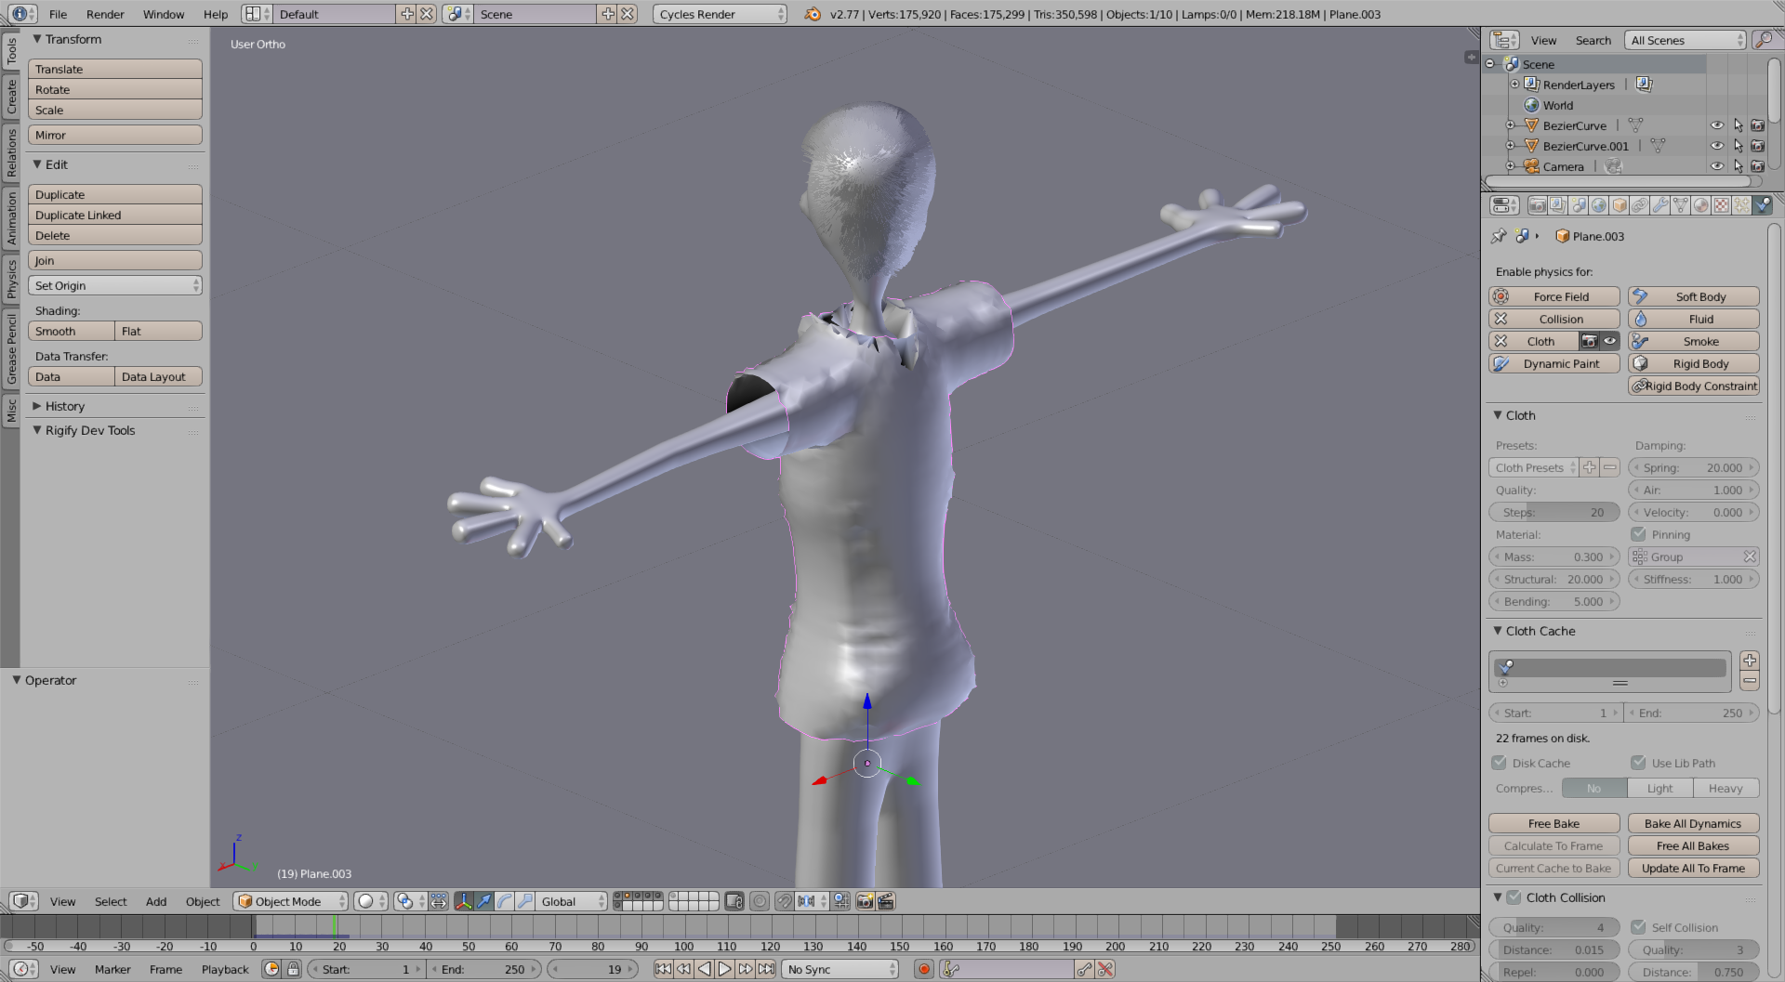This screenshot has height=982, width=1785.
Task: Uncheck the Pinning checkbox
Action: 1638,534
